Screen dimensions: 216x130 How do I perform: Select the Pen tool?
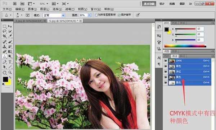pos(5,62)
